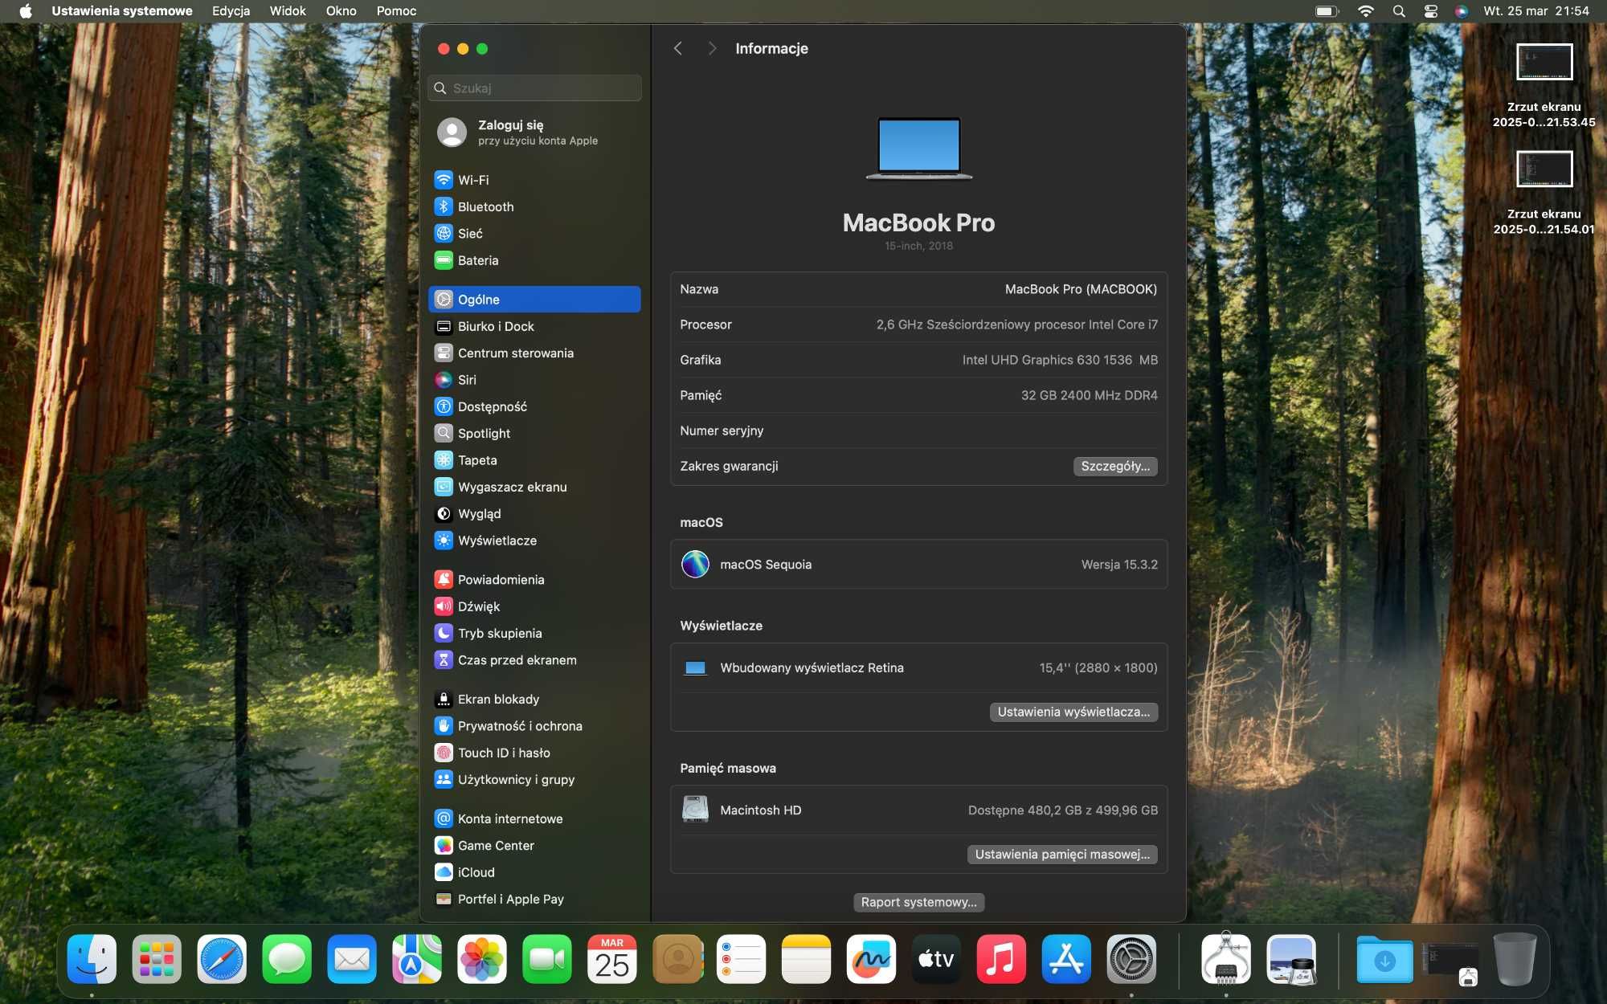This screenshot has height=1004, width=1607.
Task: Open Photos from the Dock
Action: tap(482, 958)
